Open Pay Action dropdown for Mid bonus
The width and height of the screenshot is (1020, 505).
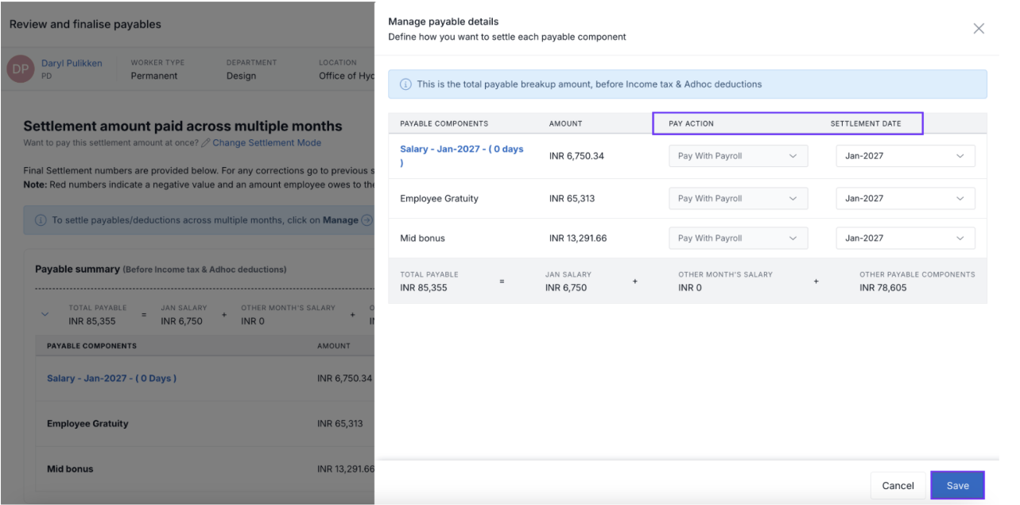pos(738,238)
